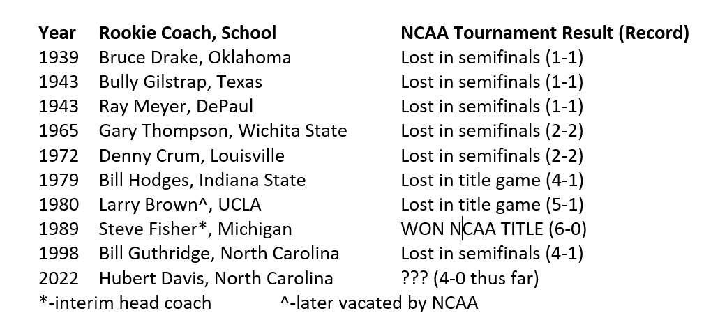This screenshot has width=727, height=329.
Task: Place cursor in "WON NCAA TITLE (6-0)"
Action: click(x=494, y=229)
